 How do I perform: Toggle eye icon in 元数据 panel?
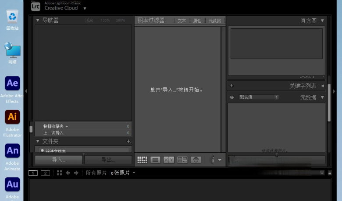point(232,97)
